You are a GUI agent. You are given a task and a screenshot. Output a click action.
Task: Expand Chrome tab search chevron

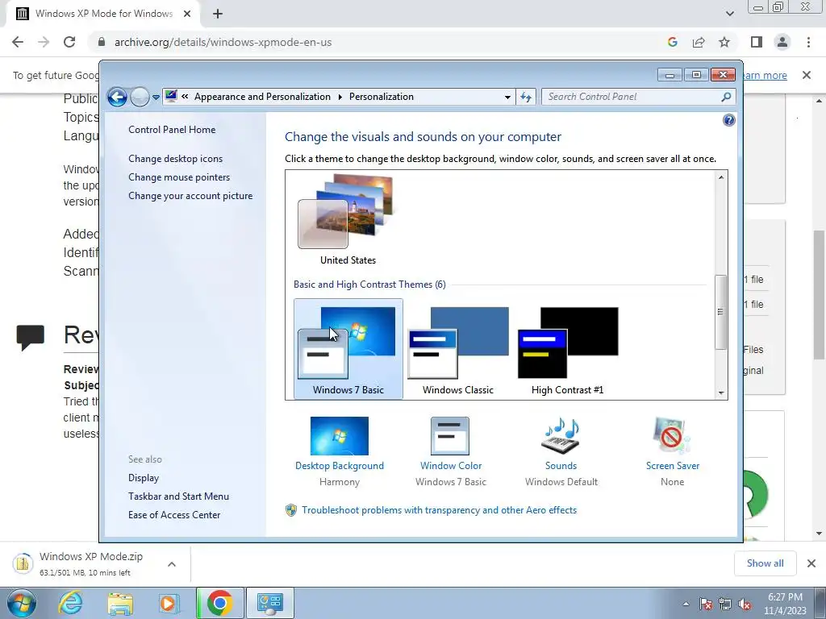pyautogui.click(x=729, y=14)
